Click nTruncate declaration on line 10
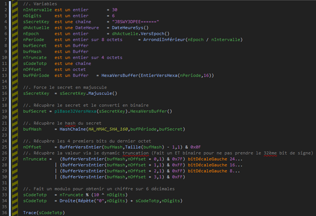This screenshot has height=216, width=316. [x=34, y=57]
